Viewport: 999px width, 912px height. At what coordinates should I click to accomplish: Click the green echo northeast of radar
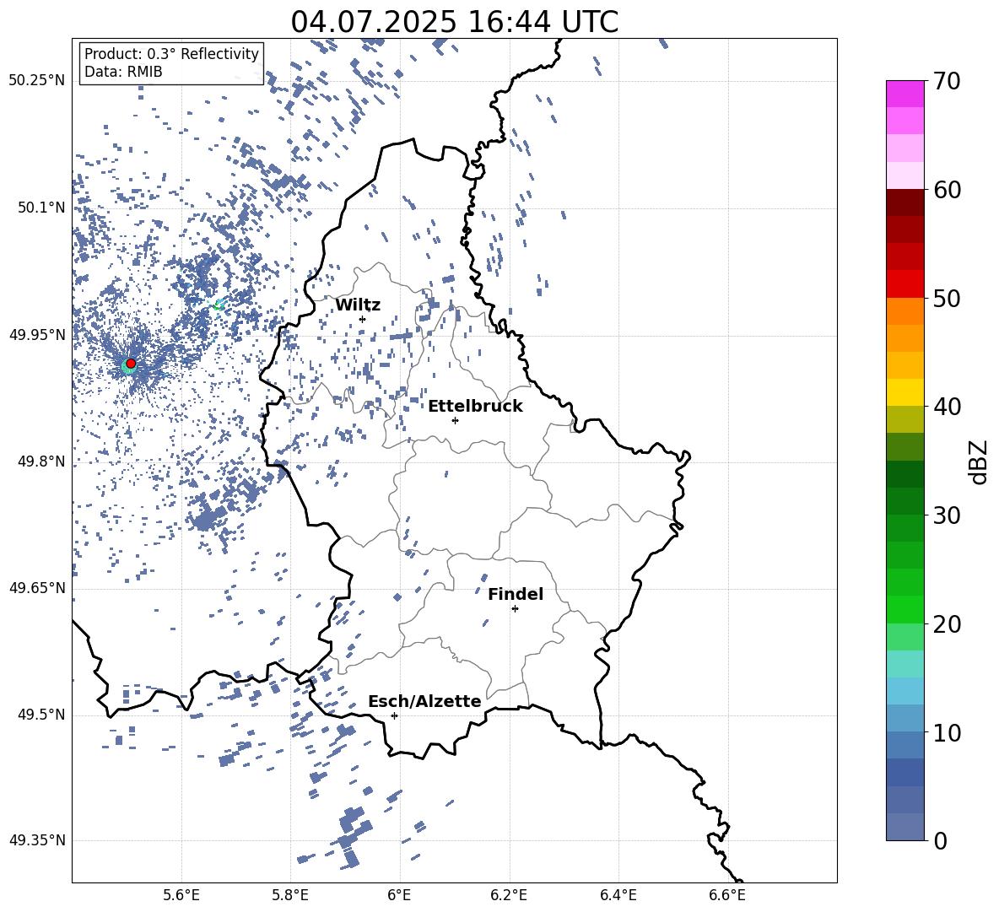pyautogui.click(x=219, y=305)
